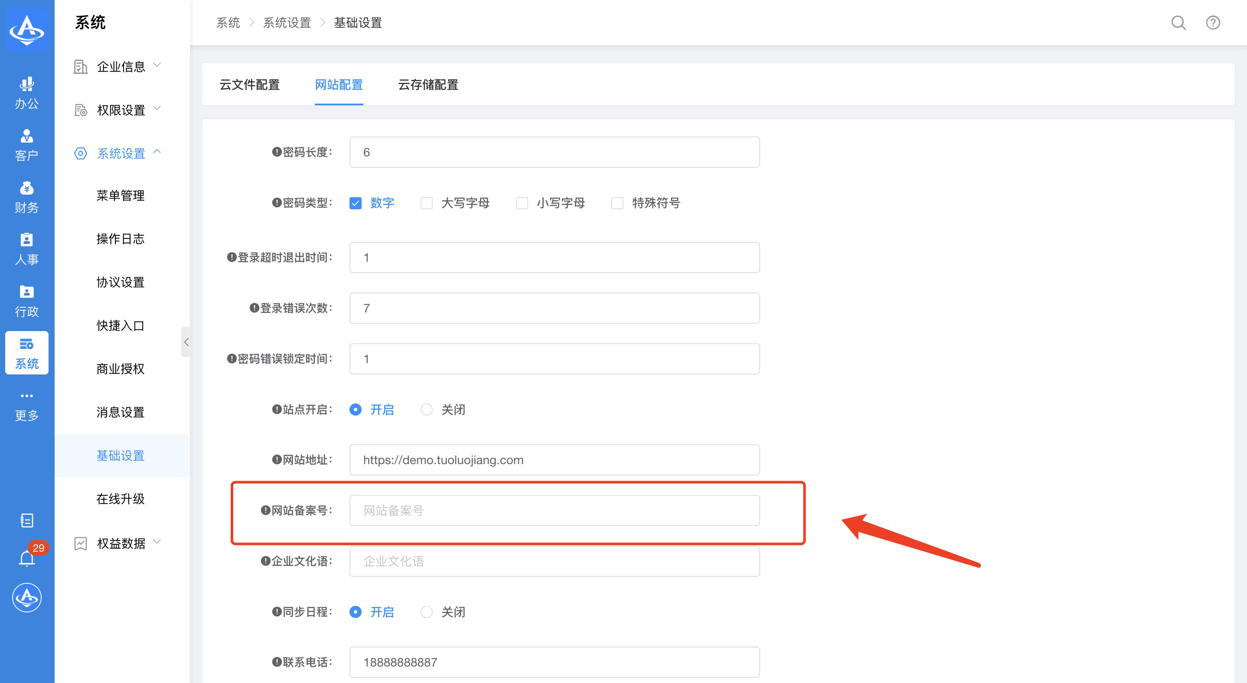Collapse the 系统设置 sidebar menu
The width and height of the screenshot is (1247, 683).
(x=121, y=153)
